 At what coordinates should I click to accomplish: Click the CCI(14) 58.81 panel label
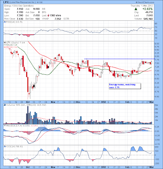tap(14, 147)
